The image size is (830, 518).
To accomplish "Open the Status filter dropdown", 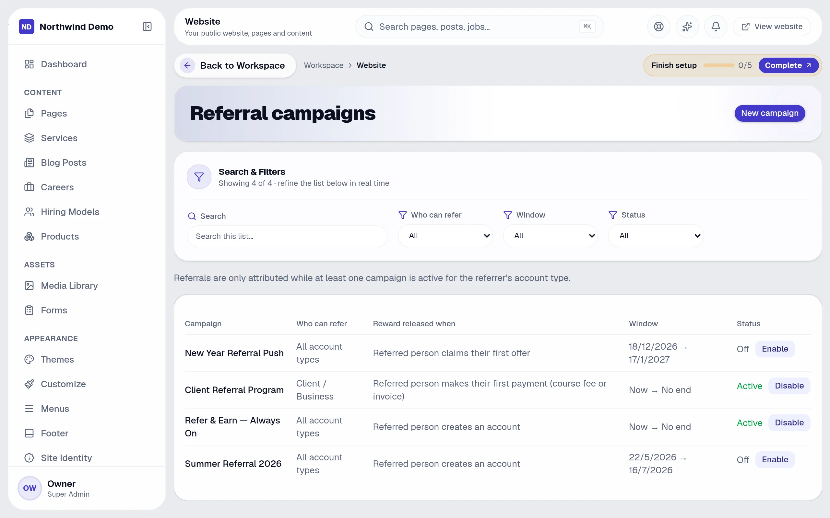I will [656, 236].
